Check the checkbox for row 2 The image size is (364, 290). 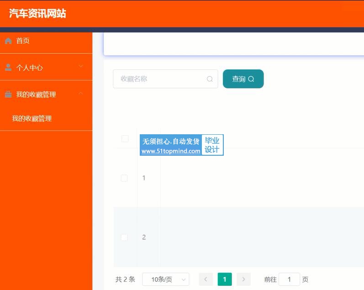point(124,237)
